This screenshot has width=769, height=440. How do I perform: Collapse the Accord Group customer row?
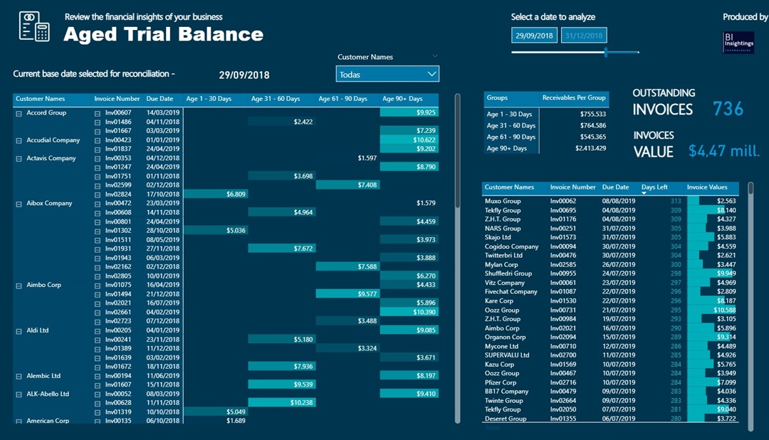coord(19,112)
